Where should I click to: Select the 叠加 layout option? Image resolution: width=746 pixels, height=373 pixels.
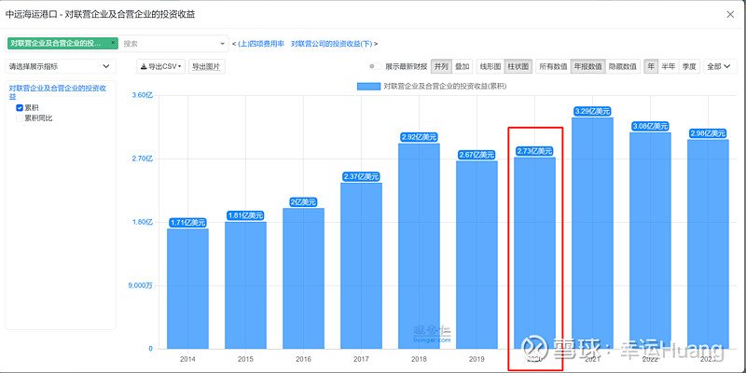tap(462, 66)
